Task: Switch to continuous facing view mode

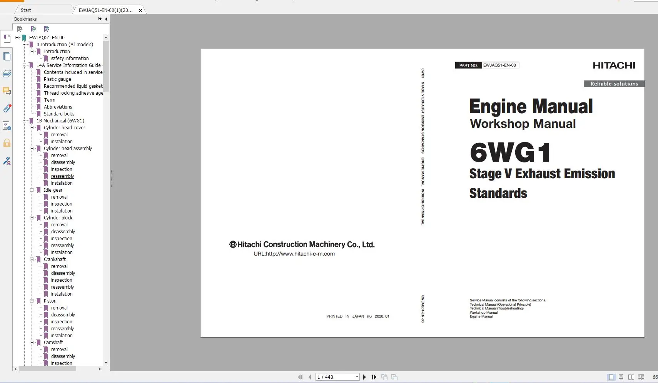Action: pyautogui.click(x=641, y=377)
